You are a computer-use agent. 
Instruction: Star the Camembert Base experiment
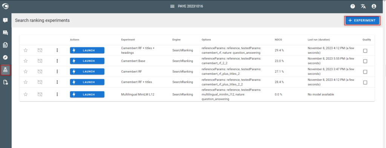(26, 61)
